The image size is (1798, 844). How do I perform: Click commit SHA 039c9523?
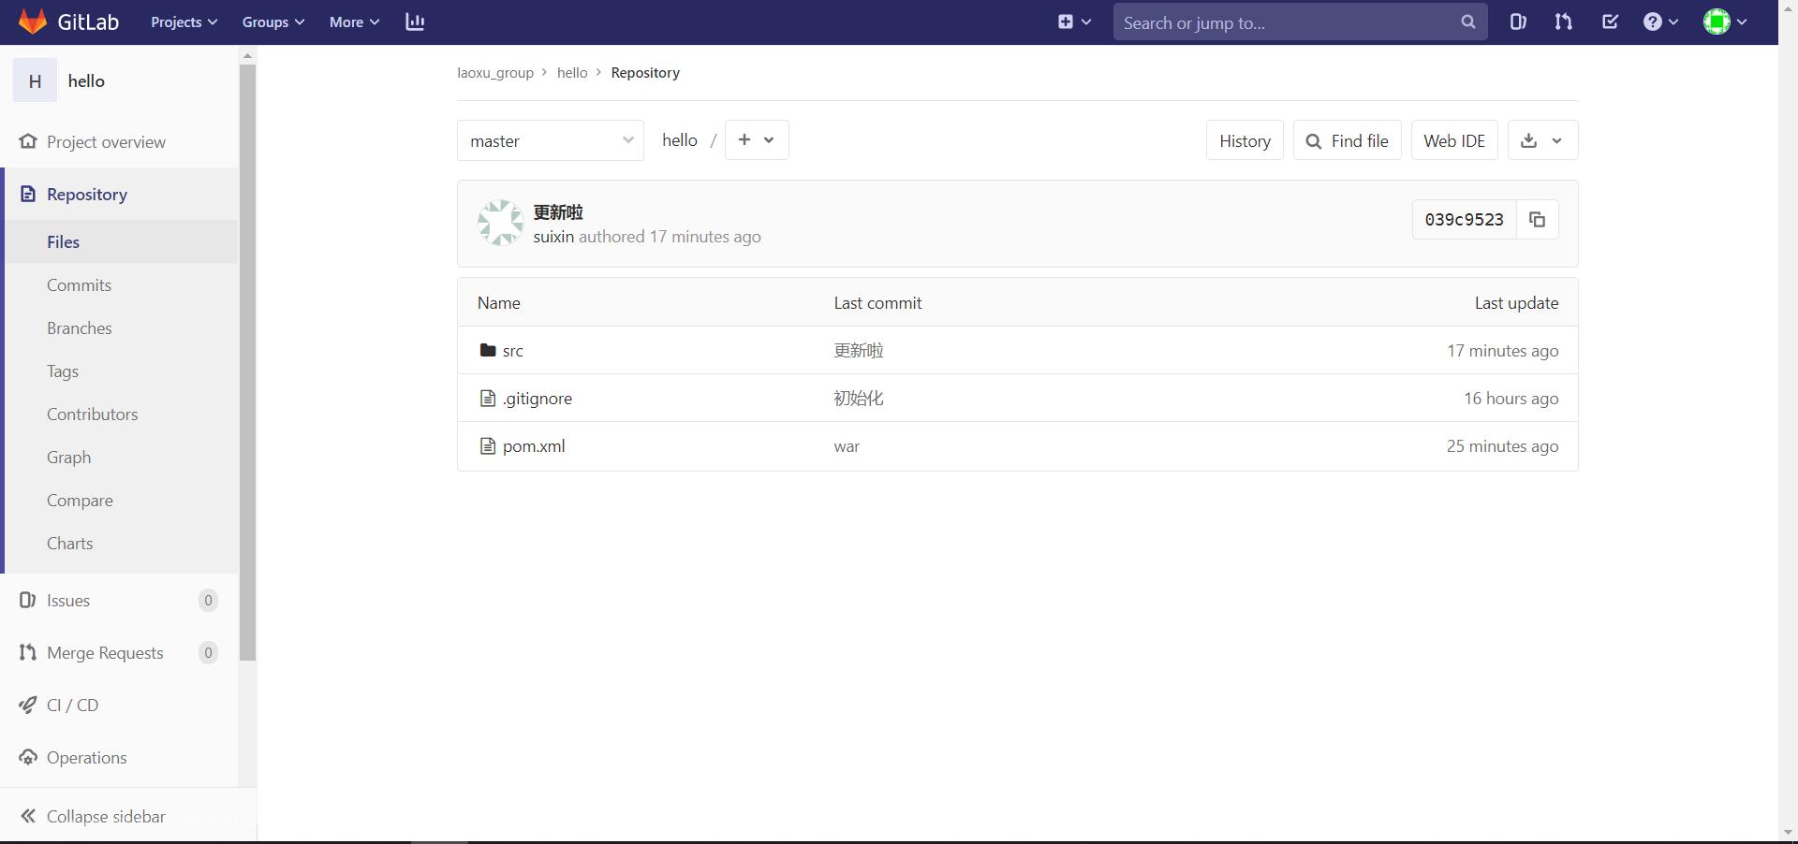(x=1464, y=220)
